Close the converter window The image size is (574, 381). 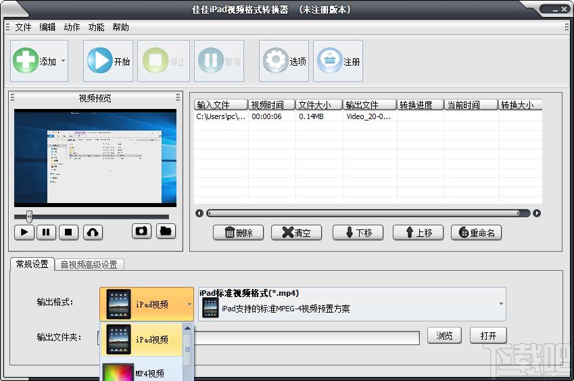(x=564, y=9)
